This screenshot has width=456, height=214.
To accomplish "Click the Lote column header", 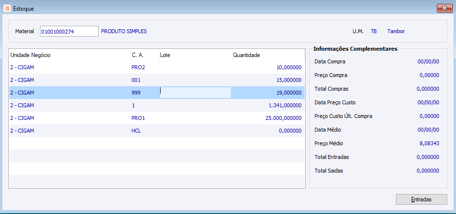I will [195, 55].
